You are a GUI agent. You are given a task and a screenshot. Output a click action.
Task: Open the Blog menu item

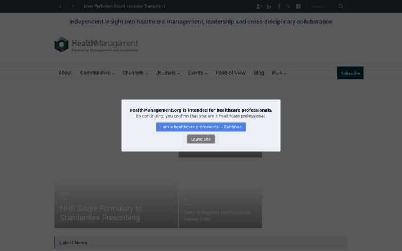click(x=259, y=73)
